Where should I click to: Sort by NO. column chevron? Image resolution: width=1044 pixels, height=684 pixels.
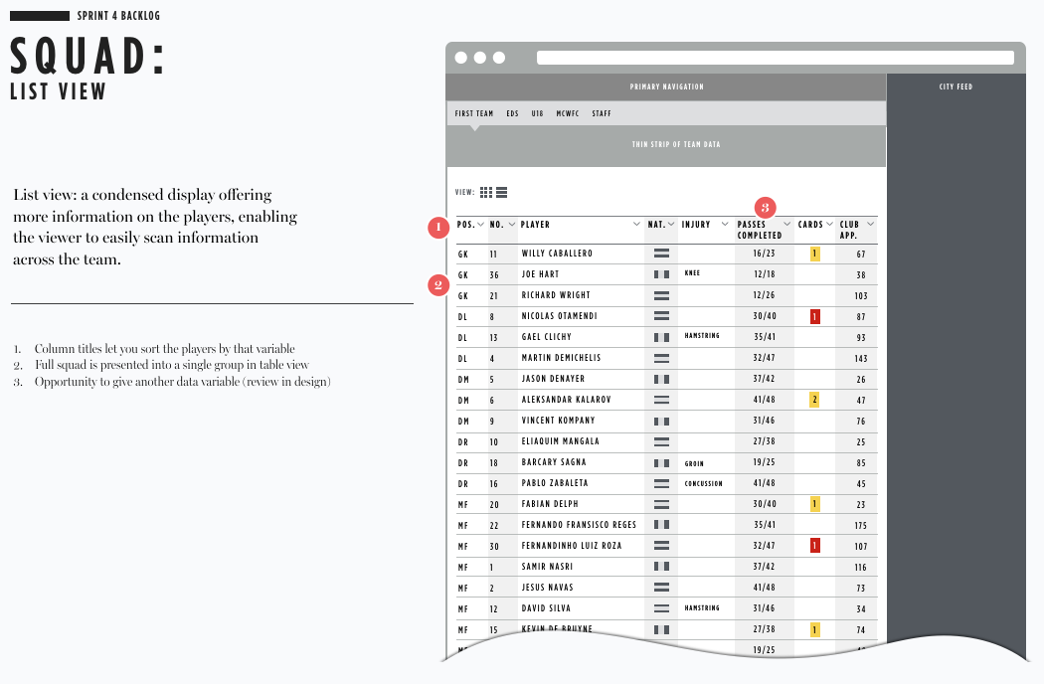512,225
